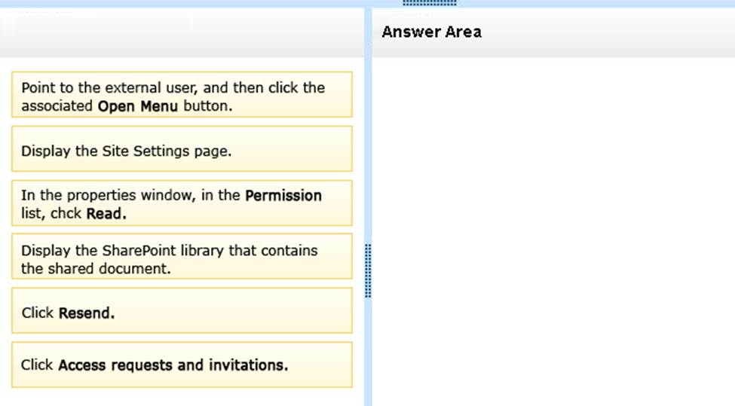This screenshot has height=406, width=735.
Task: Click the empty Answer Area drop zone
Action: pos(553,226)
